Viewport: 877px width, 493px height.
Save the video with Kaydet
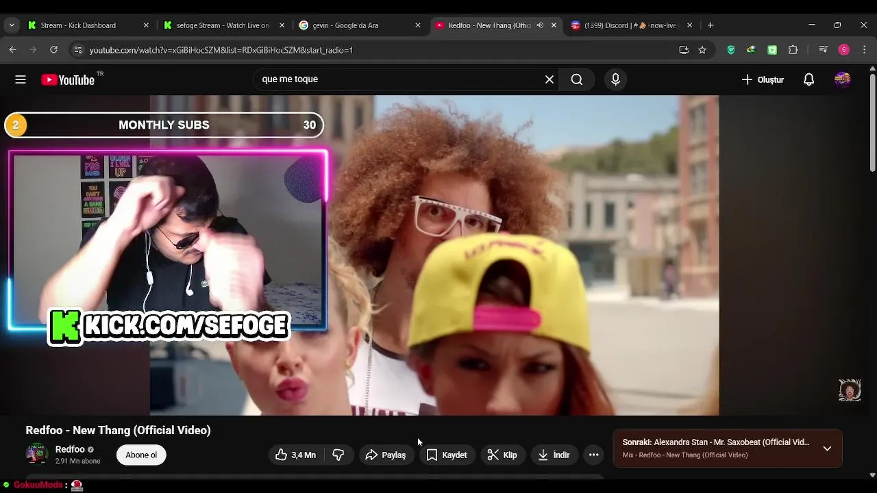[447, 455]
